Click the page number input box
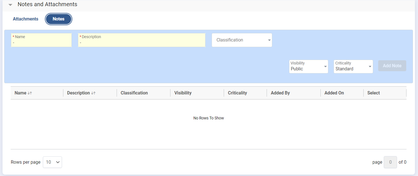This screenshot has width=418, height=176. [390, 162]
